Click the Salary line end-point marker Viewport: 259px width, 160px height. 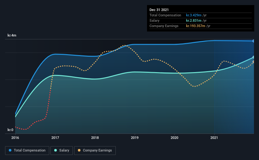click(253, 57)
